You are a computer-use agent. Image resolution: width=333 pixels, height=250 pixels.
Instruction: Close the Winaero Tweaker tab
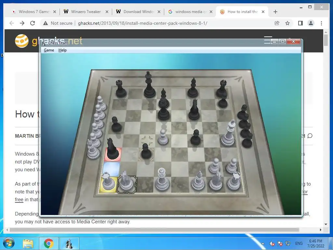[x=107, y=12]
